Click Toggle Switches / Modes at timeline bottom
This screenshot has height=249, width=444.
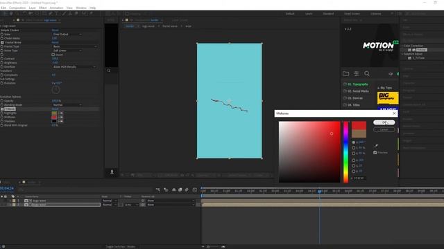120,247
